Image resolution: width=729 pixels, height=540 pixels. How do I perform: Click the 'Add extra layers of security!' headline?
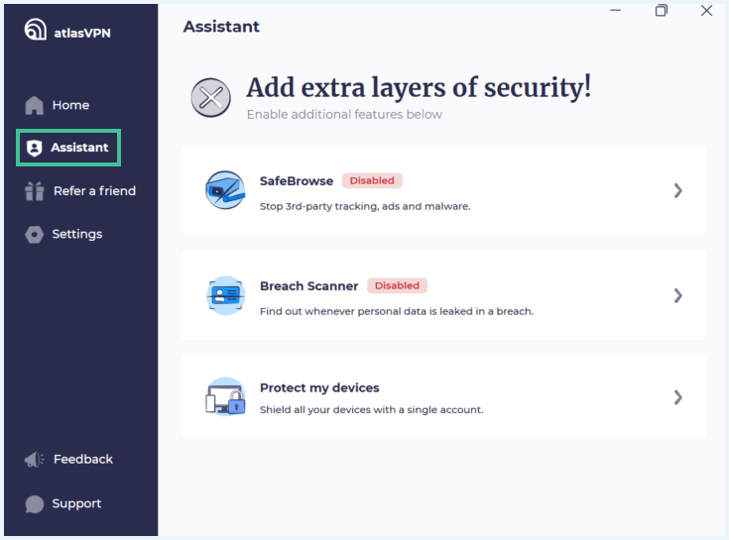pos(419,87)
